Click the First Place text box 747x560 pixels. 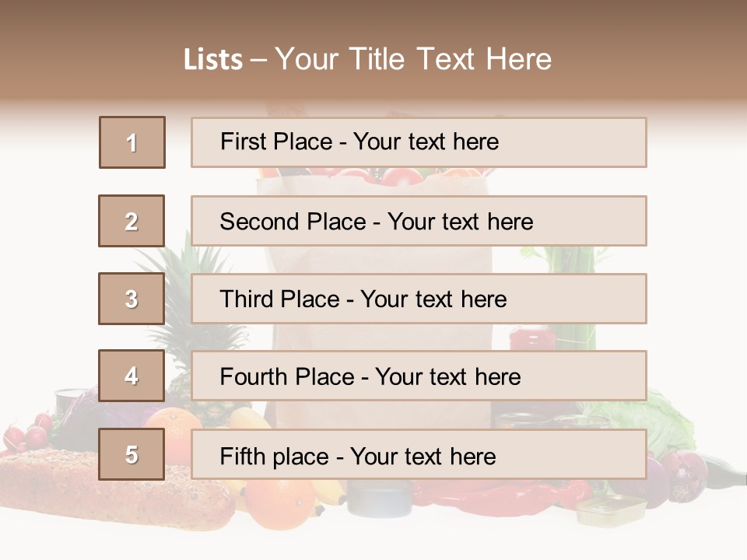tap(419, 142)
